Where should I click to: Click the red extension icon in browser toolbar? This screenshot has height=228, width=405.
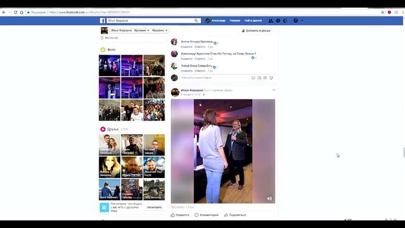(389, 12)
